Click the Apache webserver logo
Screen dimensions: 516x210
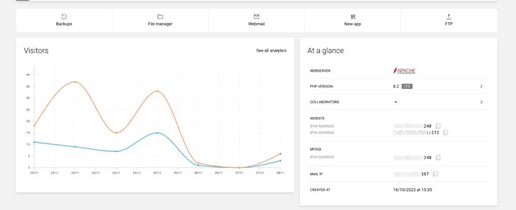pyautogui.click(x=404, y=70)
